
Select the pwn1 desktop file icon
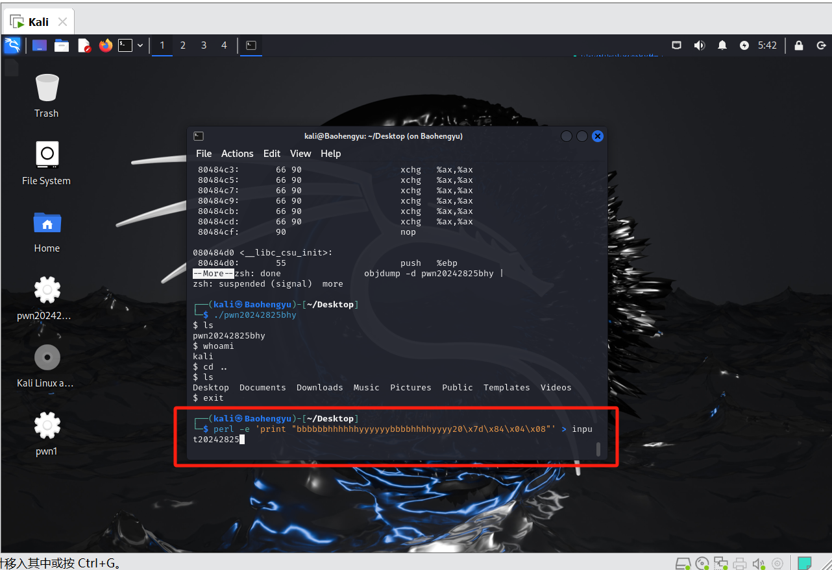tap(47, 433)
